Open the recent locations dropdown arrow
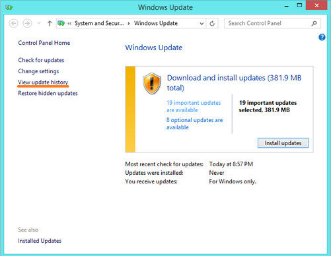Viewport: 331px width, 256px height. point(39,23)
